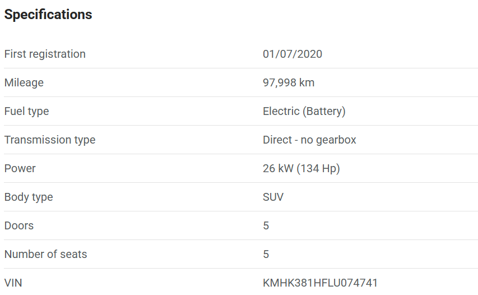Select the Electric (Battery) value
The image size is (478, 295).
304,112
